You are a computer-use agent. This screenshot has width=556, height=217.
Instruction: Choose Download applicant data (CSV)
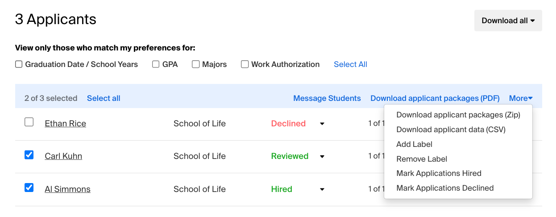(x=451, y=129)
